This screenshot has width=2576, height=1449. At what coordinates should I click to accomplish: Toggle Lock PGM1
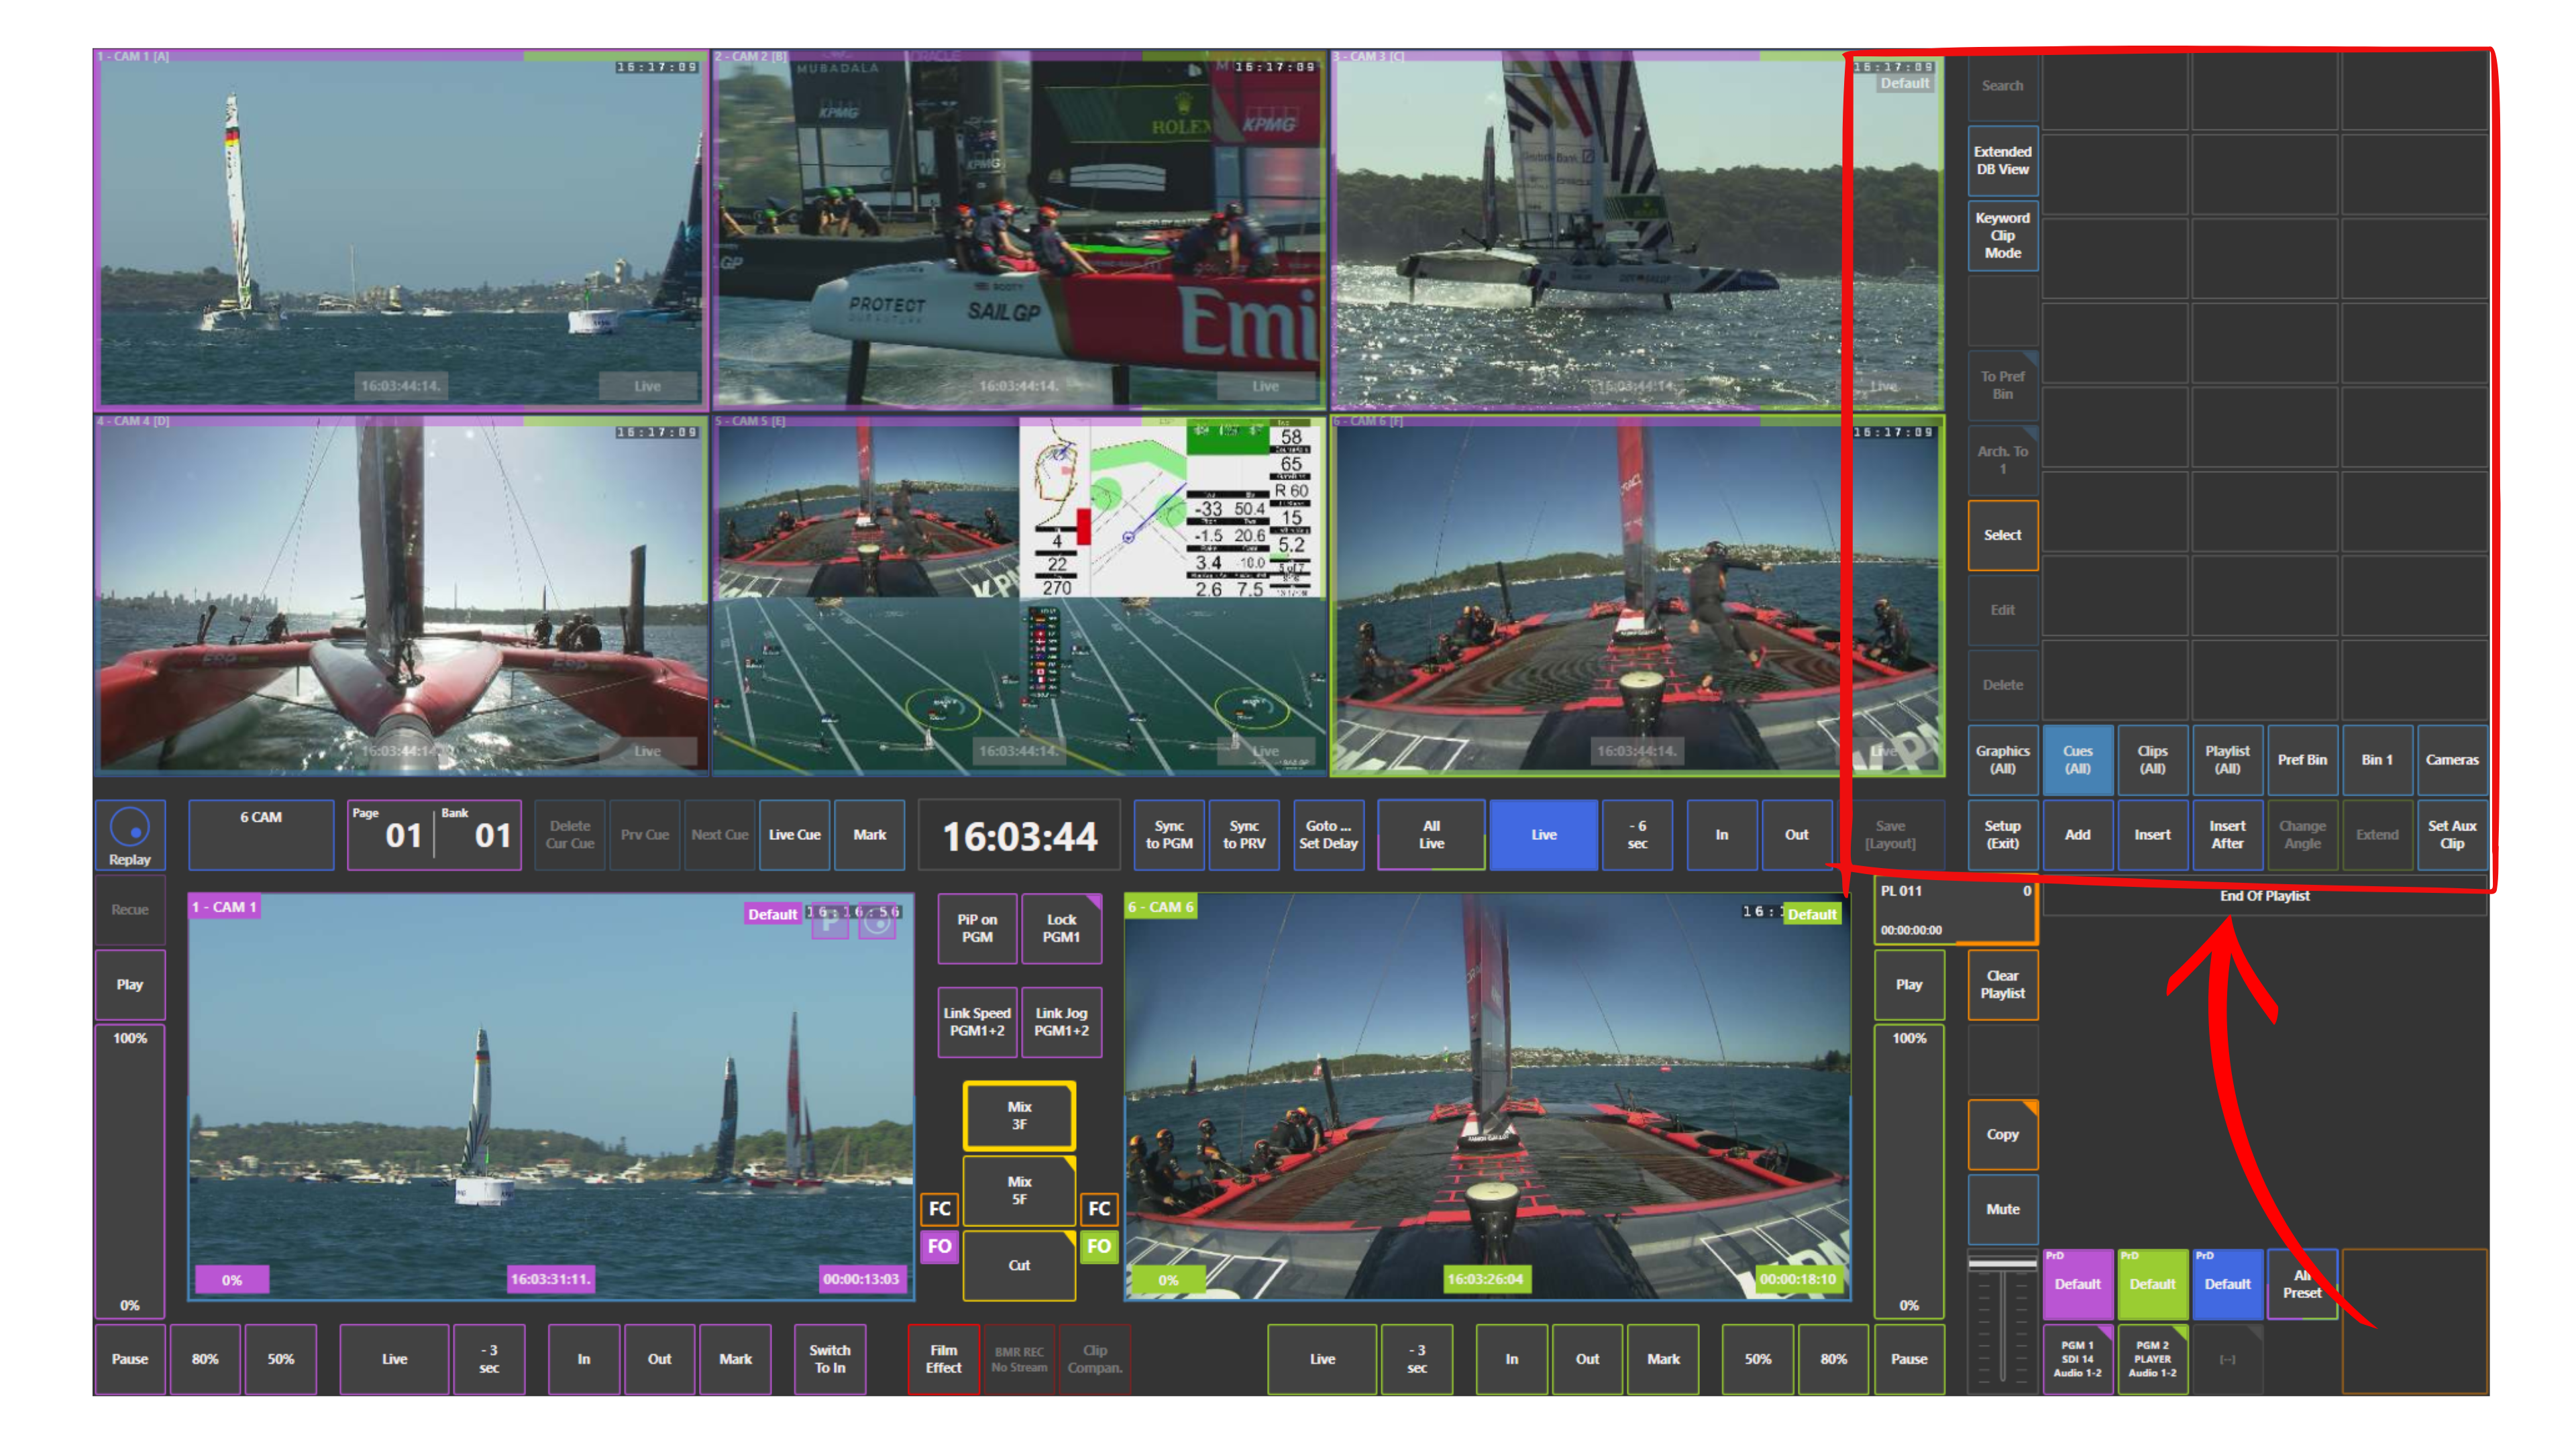1061,928
